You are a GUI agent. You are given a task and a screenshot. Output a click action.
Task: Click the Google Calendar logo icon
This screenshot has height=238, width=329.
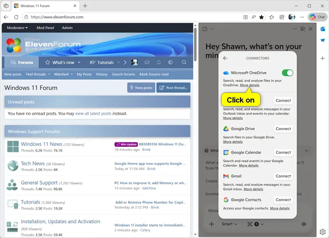tap(226, 153)
